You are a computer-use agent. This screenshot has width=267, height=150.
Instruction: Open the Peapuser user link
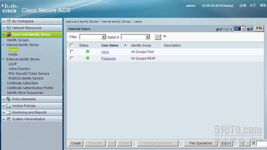click(108, 58)
